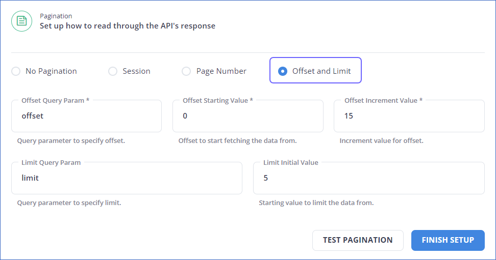Click 'Increment value for offset' hint
The width and height of the screenshot is (496, 260).
click(x=382, y=141)
